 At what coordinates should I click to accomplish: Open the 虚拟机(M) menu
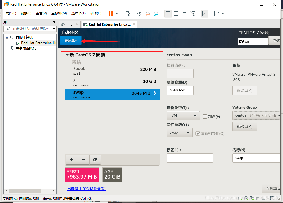click(x=59, y=13)
